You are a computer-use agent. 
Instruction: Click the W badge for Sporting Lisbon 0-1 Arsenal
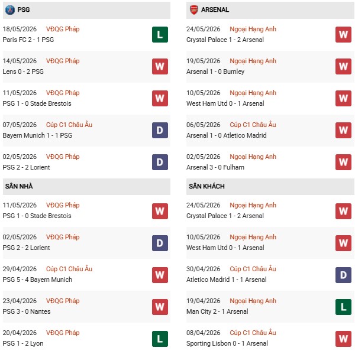click(x=343, y=339)
